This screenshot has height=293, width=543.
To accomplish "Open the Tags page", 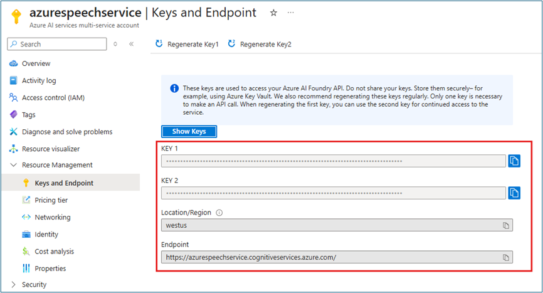I will coord(29,115).
